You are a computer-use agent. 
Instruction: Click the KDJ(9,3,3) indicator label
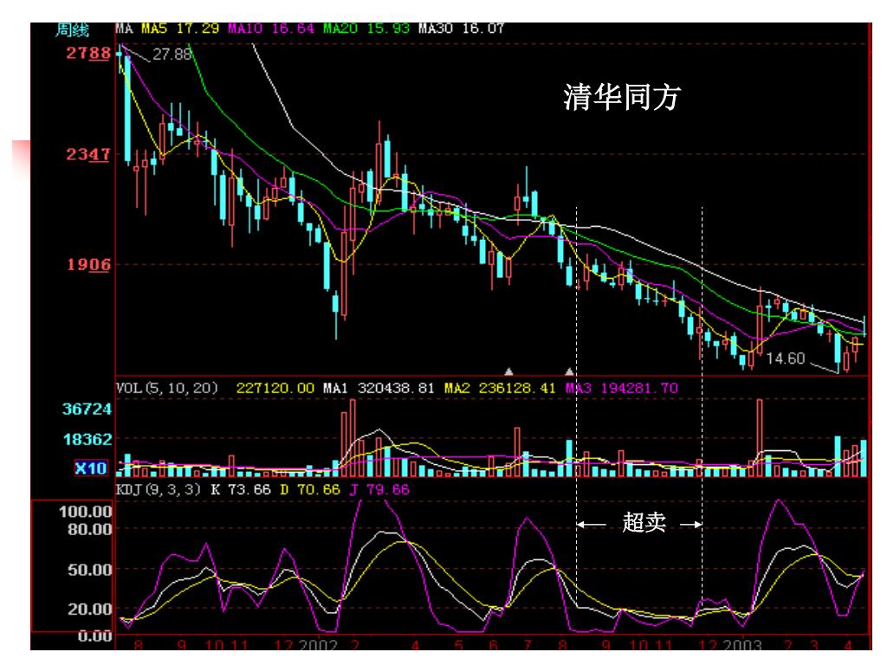159,489
